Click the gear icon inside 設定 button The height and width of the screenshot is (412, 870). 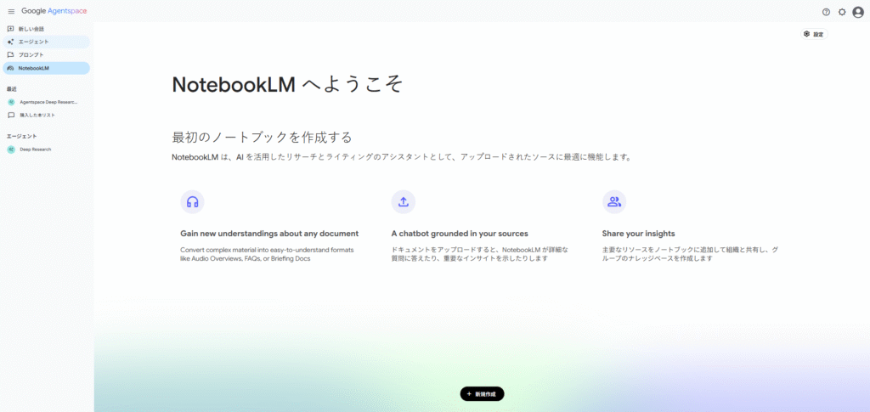(807, 34)
